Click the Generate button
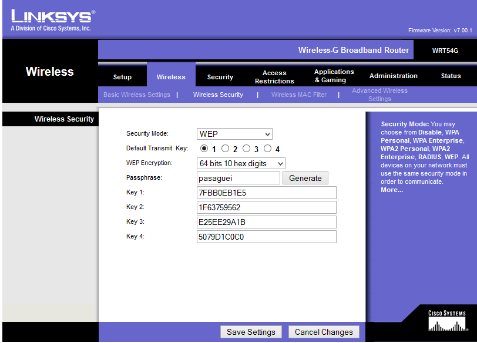 pyautogui.click(x=305, y=178)
